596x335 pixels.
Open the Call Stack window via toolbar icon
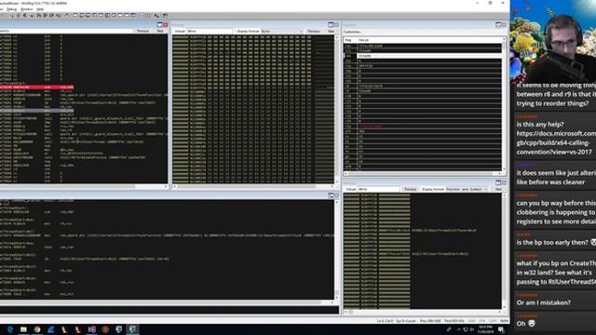[x=108, y=16]
